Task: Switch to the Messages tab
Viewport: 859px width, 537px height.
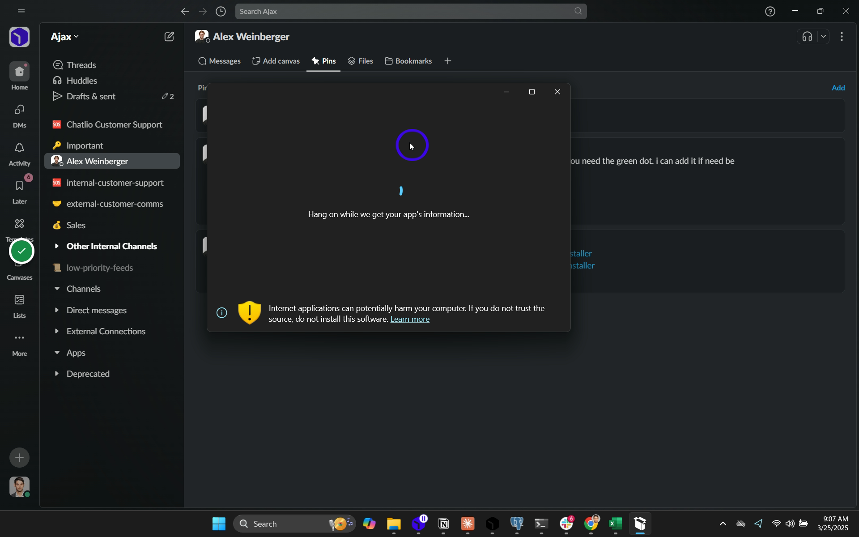Action: tap(219, 61)
